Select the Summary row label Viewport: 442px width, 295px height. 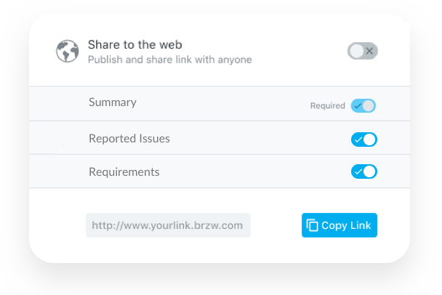(113, 102)
